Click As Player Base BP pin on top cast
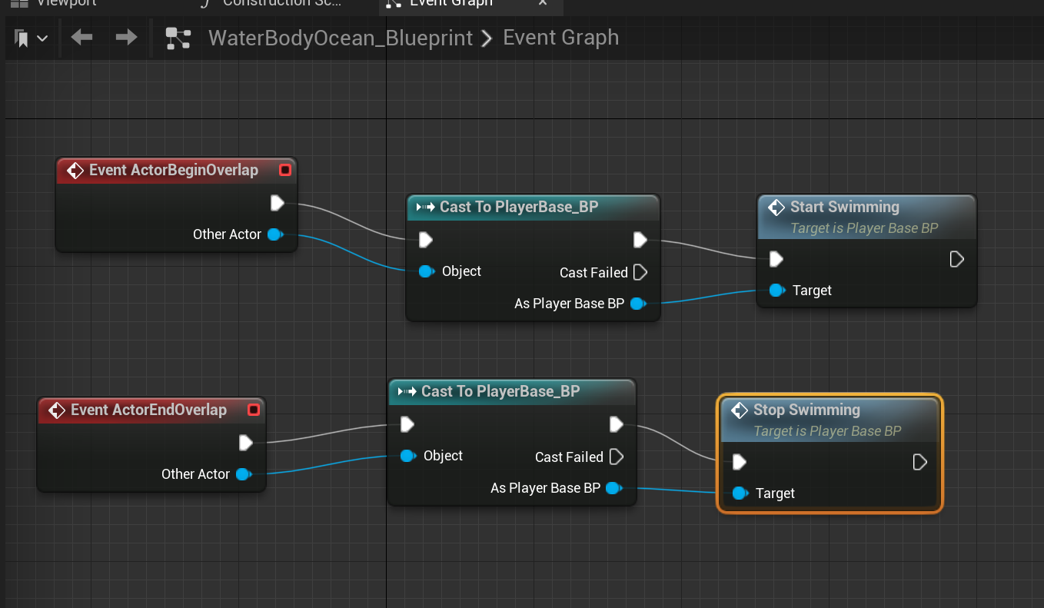The height and width of the screenshot is (608, 1044). [637, 304]
